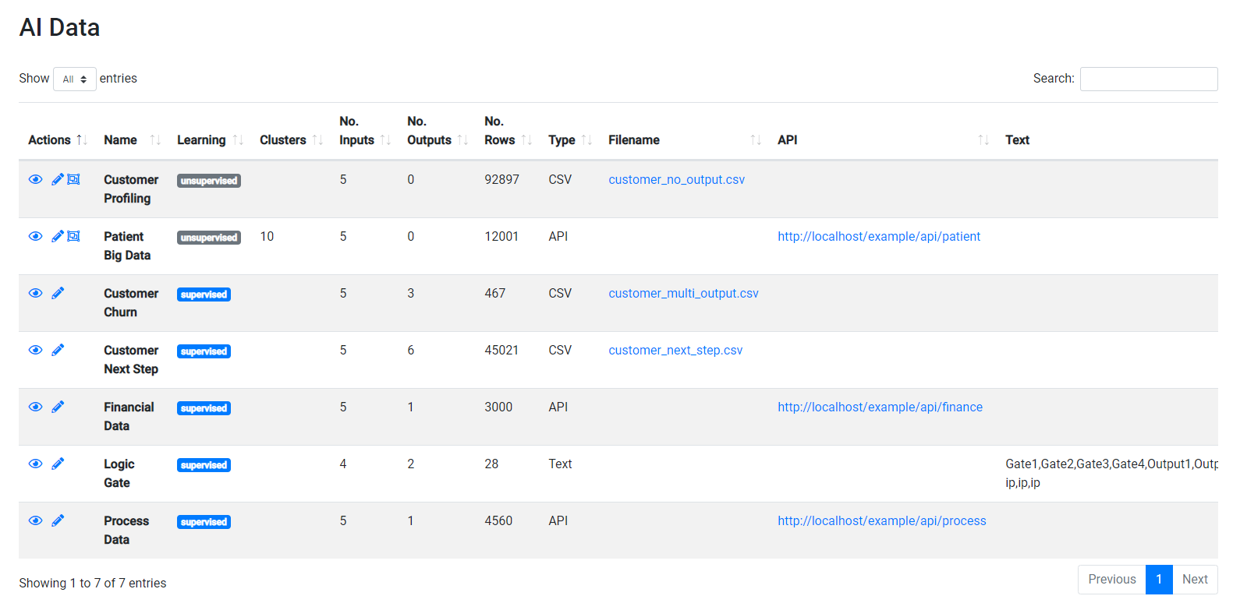Image resolution: width=1233 pixels, height=596 pixels.
Task: View the Patient Big Data entry
Action: coord(35,237)
